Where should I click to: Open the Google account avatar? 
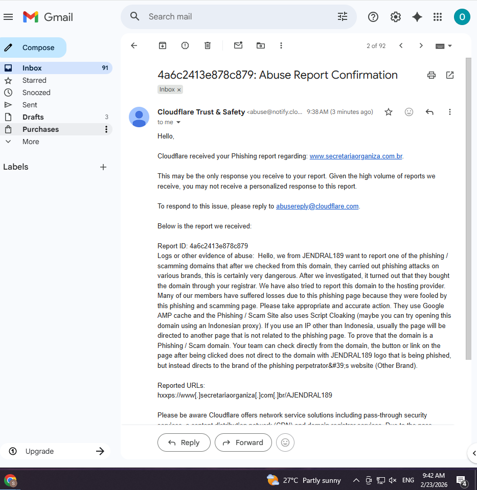point(462,17)
